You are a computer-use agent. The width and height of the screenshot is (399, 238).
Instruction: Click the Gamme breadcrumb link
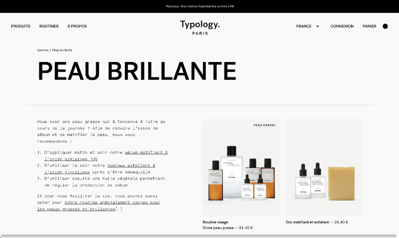pos(43,50)
